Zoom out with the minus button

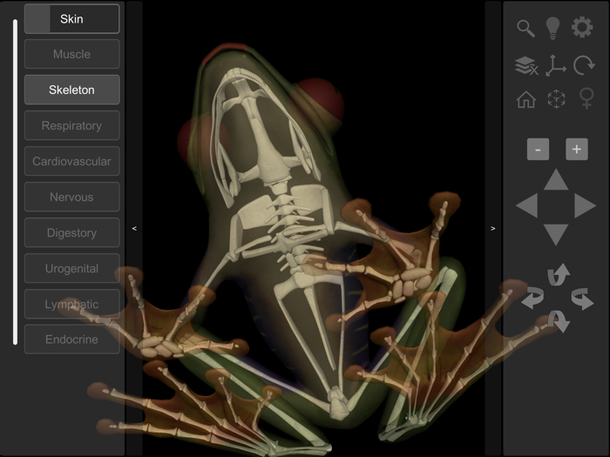[538, 149]
